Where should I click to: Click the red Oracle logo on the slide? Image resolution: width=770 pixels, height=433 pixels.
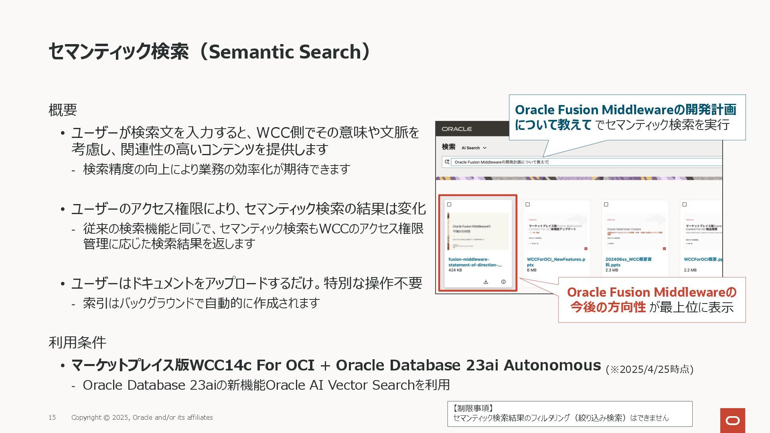tap(733, 421)
